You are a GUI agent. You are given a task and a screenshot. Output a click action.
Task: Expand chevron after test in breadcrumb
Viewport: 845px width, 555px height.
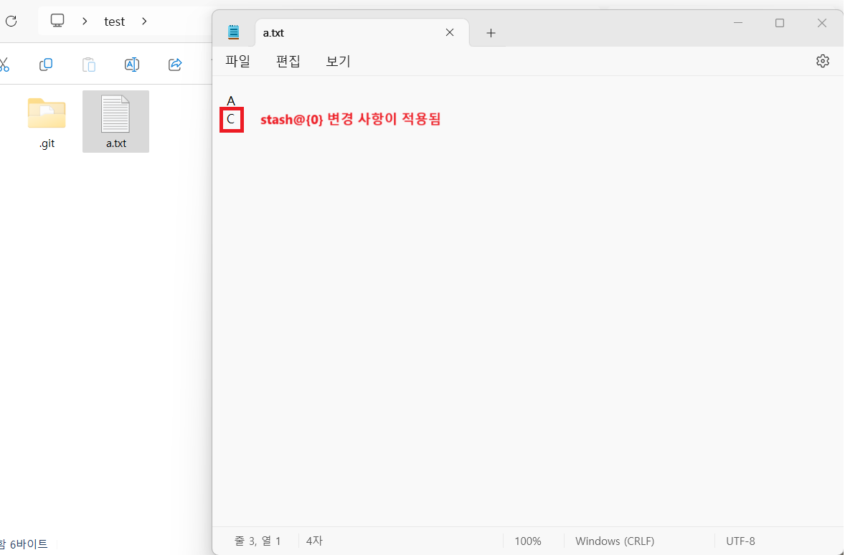144,21
